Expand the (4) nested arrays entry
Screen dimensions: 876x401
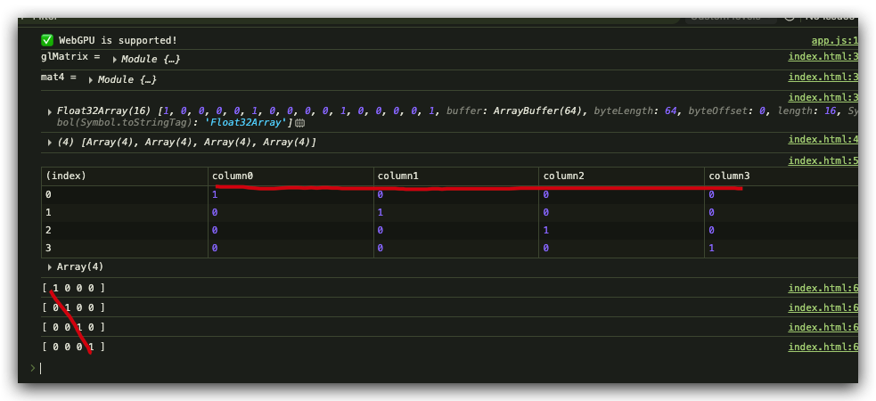[50, 143]
